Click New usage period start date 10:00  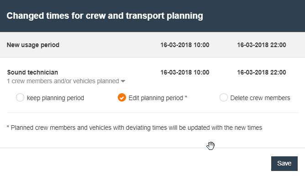click(x=184, y=45)
